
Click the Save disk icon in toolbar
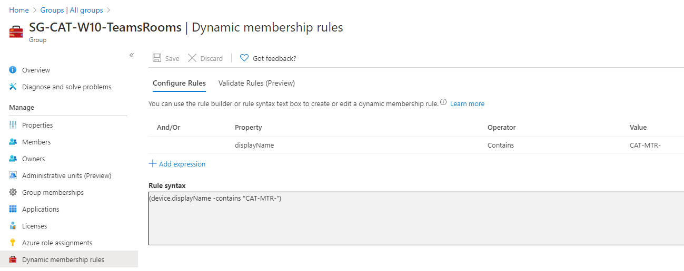[157, 58]
